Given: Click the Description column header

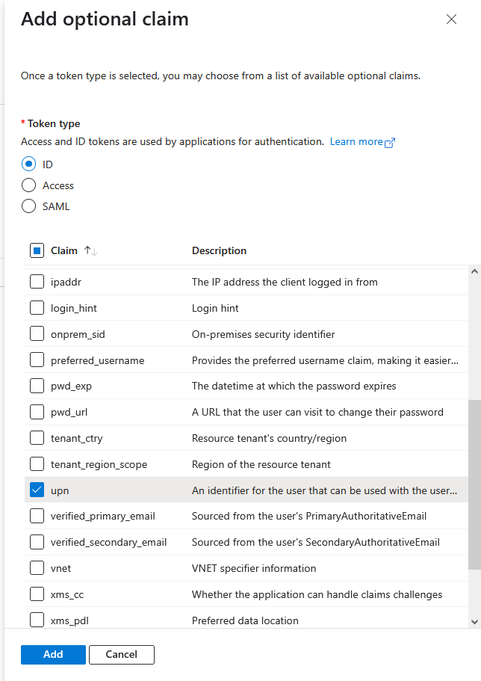Looking at the screenshot, I should (x=219, y=251).
